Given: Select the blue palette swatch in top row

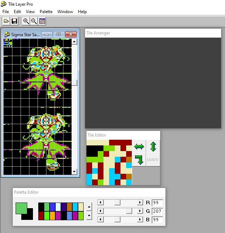Looking at the screenshot, I should pos(52,207).
